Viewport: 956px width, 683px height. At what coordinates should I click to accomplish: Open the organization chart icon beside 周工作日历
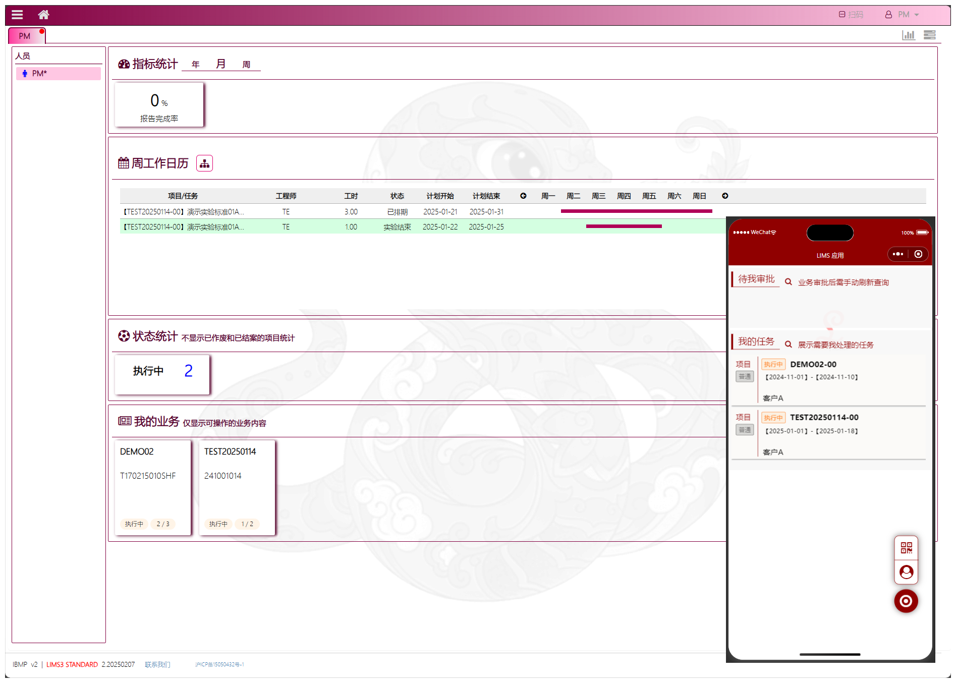click(x=204, y=163)
